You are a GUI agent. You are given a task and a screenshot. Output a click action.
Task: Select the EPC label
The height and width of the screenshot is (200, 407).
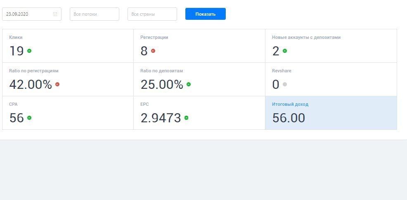click(144, 105)
